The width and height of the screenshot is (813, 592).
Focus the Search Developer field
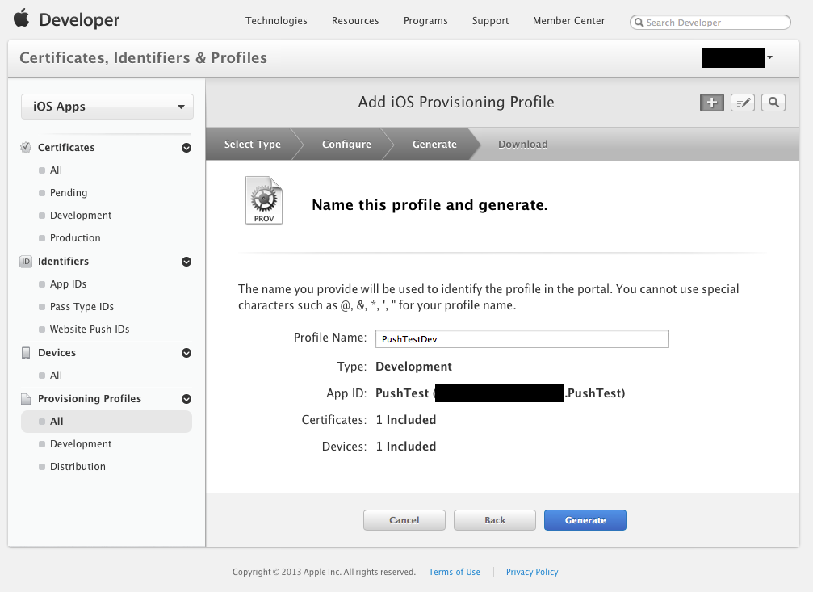click(710, 23)
